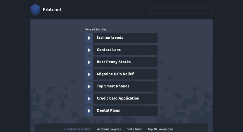
Task: Click the Related Searches: label above the list
Action: (96, 29)
